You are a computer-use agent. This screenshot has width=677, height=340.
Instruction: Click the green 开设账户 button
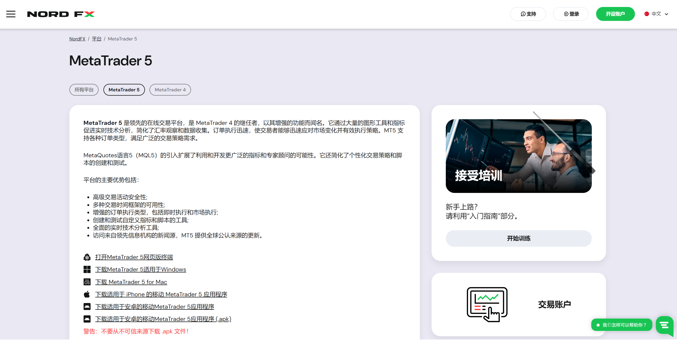tap(615, 14)
